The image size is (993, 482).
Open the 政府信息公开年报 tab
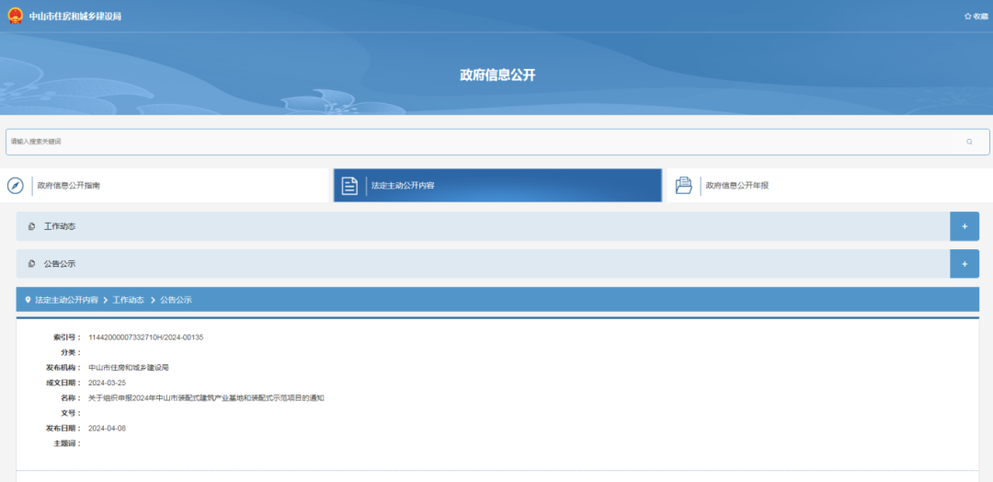(829, 186)
